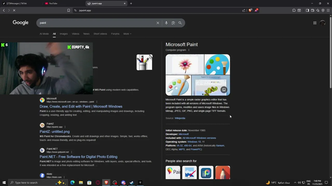Click the magnifier search button in Google bar
The height and width of the screenshot is (186, 332).
pos(180,23)
